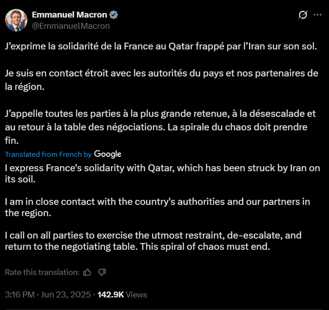Rate the translation with thumbs down
The width and height of the screenshot is (329, 310).
pyautogui.click(x=102, y=272)
